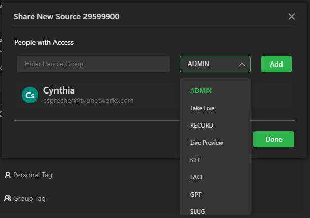
Task: Open the Personal Tag label
Action: click(33, 175)
